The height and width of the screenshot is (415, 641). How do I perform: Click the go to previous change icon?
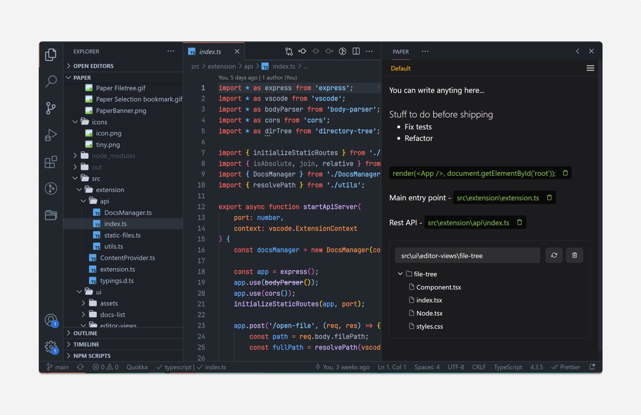click(x=302, y=51)
